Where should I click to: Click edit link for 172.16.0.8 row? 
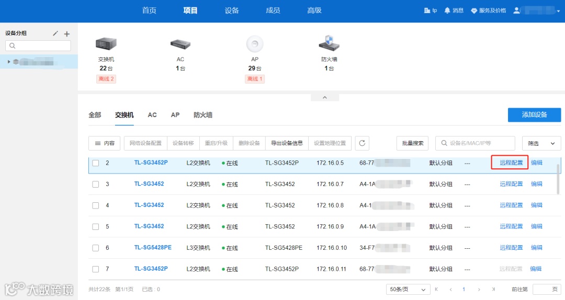coord(537,205)
